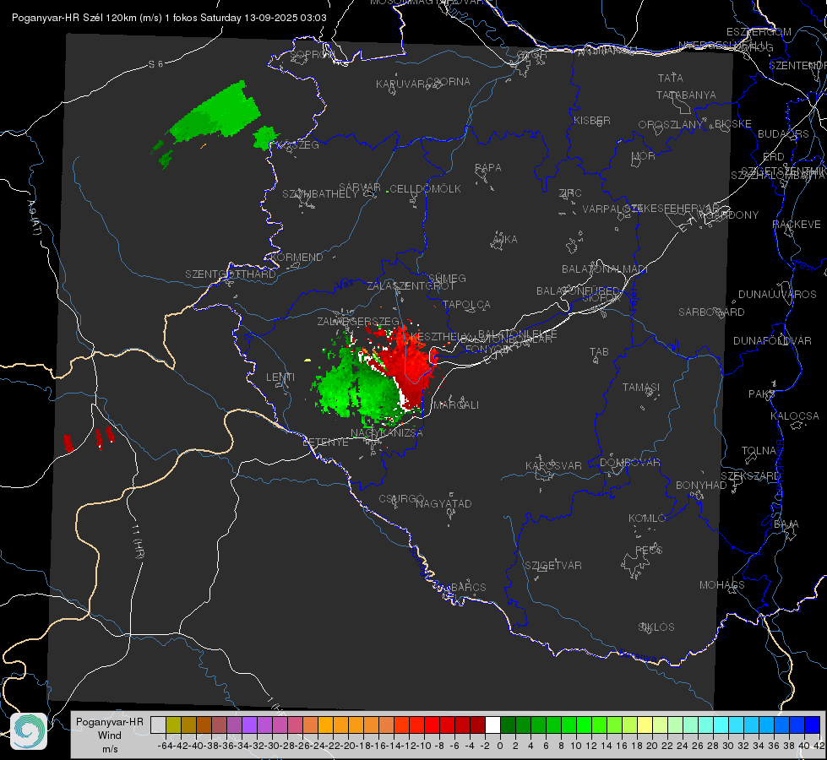Click the SIKLÓS town label

[656, 627]
